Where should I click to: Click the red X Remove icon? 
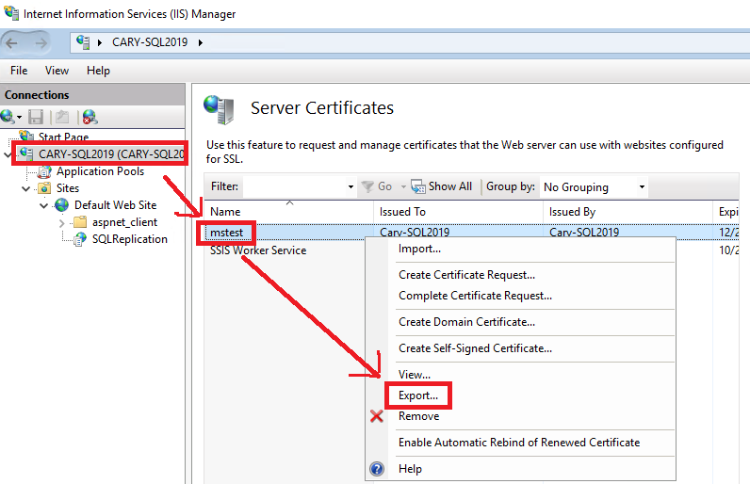377,416
